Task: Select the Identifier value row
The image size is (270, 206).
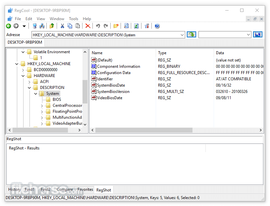Action: click(x=105, y=79)
